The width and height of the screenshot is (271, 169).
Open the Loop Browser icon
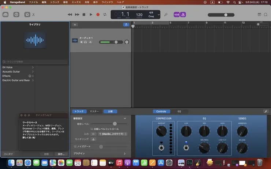point(266,15)
